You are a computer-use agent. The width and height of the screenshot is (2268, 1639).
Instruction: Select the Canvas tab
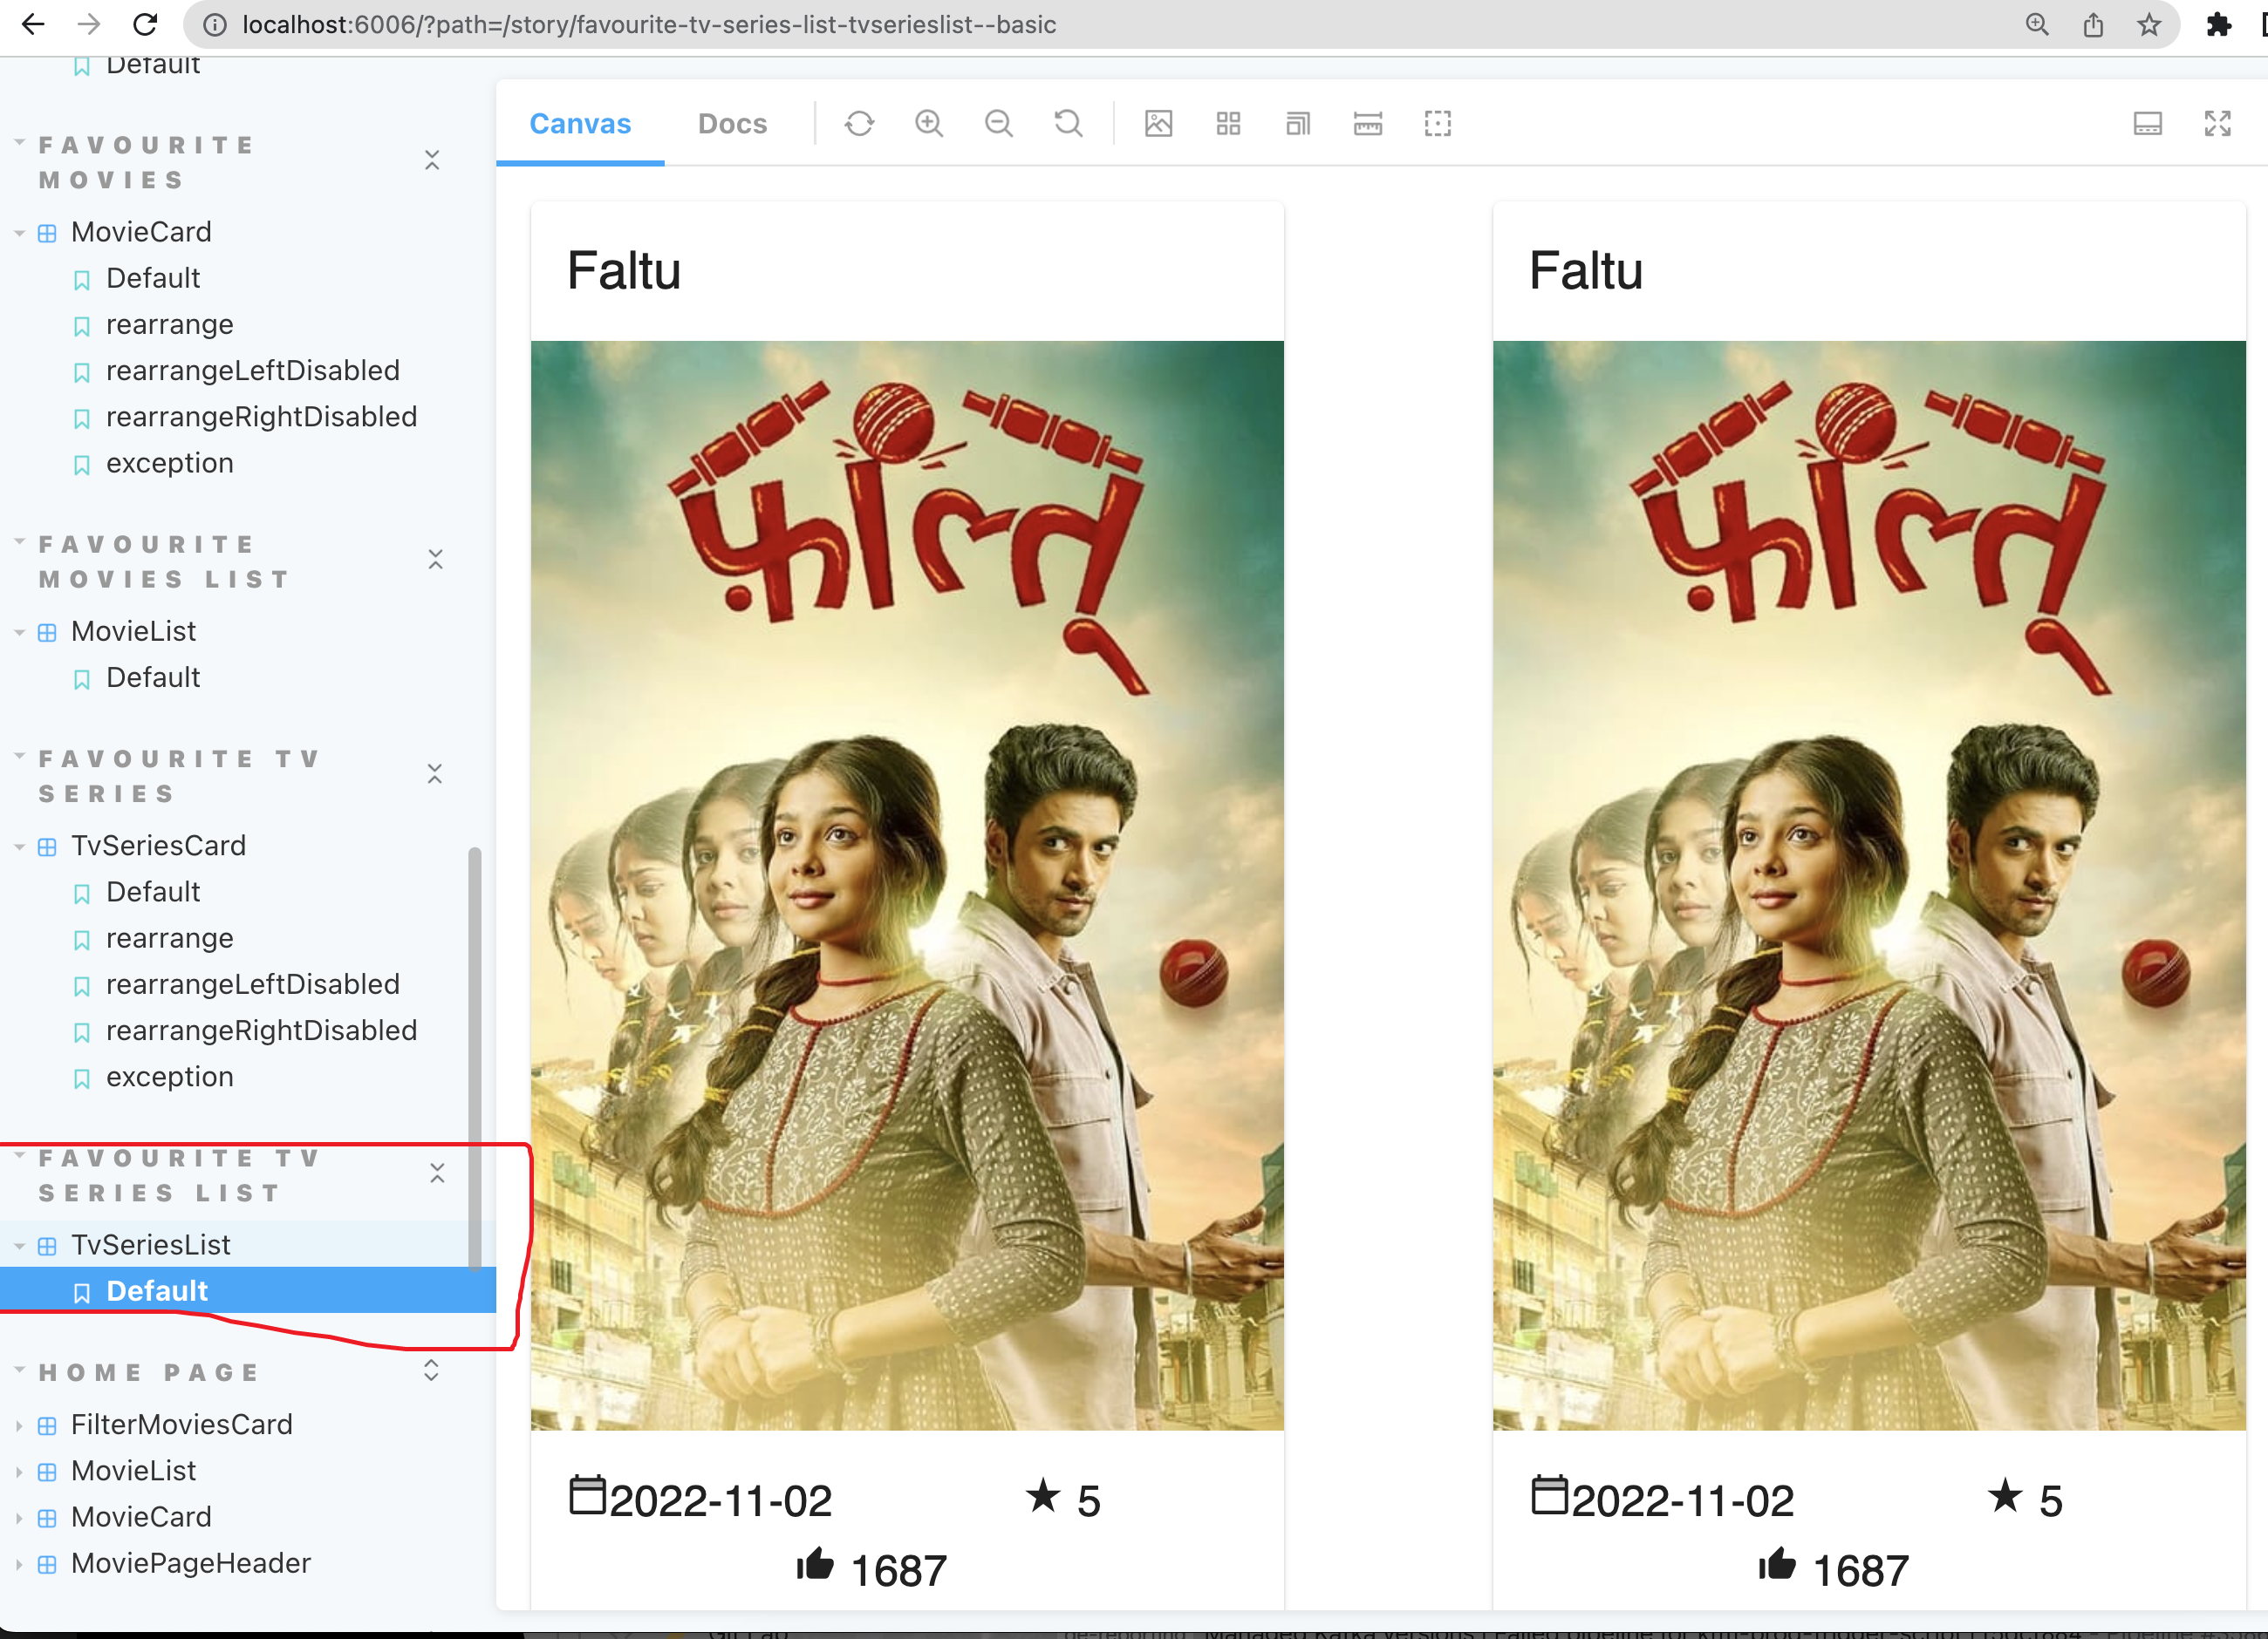pos(580,124)
